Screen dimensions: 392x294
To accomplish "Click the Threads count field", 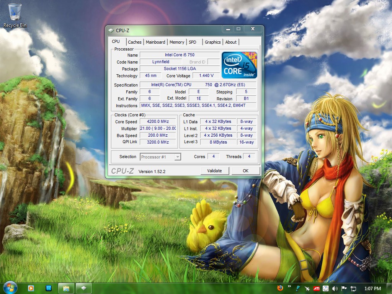I will [249, 156].
